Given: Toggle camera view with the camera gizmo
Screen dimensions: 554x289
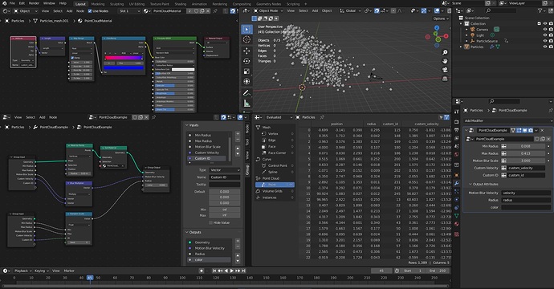Looking at the screenshot, I should point(445,70).
